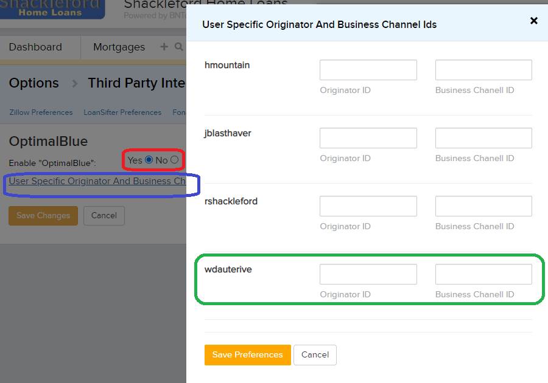Screen dimensions: 548x383
Task: Click the OptimalBlue section heading
Action: pyautogui.click(x=48, y=141)
